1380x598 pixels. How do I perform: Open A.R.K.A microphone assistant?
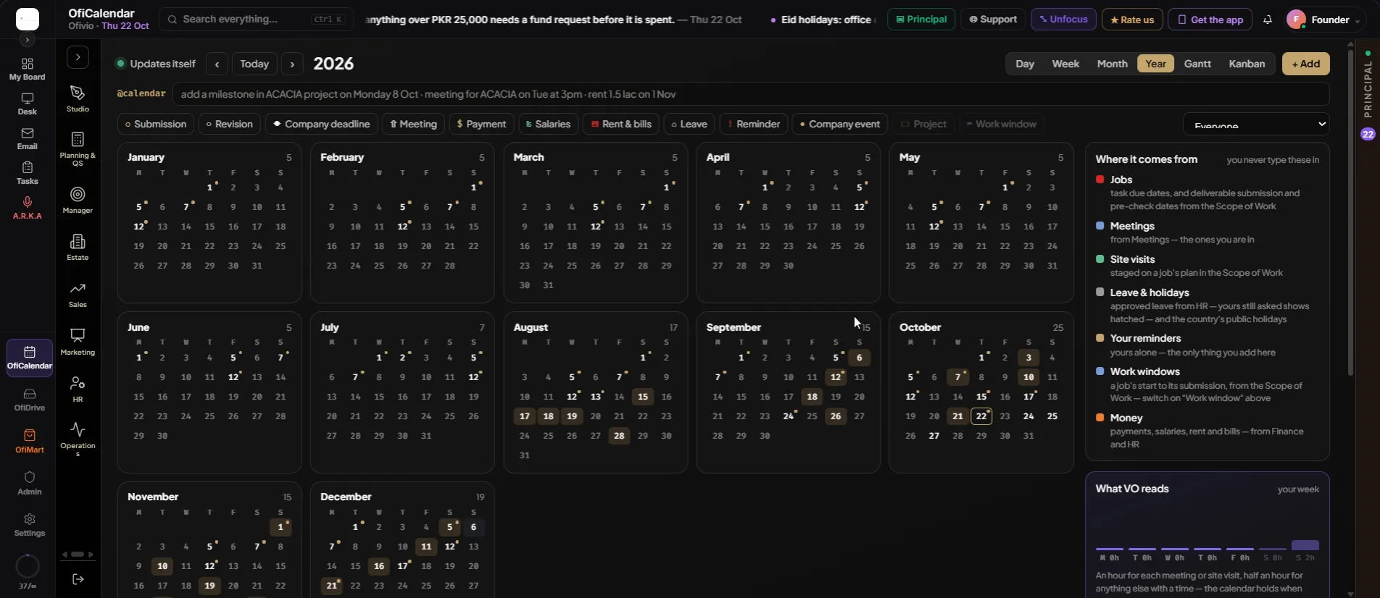pos(28,209)
